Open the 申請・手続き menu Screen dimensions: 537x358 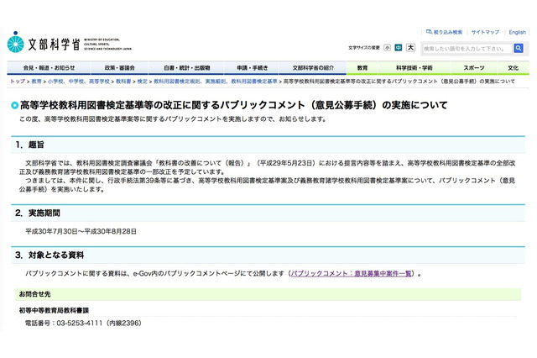click(x=252, y=68)
